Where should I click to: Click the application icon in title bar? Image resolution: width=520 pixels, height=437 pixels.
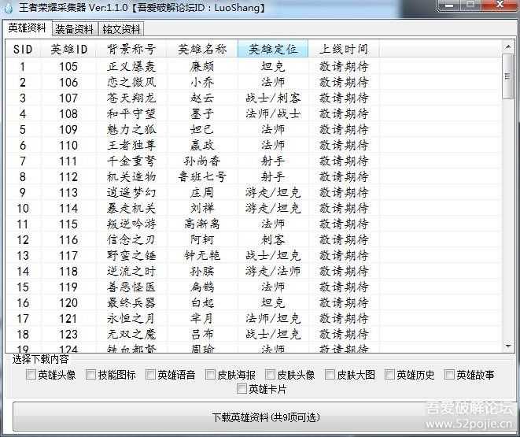tap(9, 8)
